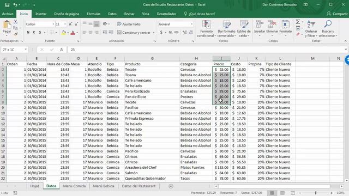Viewport: 349px width, 196px height.
Task: Copy format with the Format Painter brush
Action: (15, 34)
